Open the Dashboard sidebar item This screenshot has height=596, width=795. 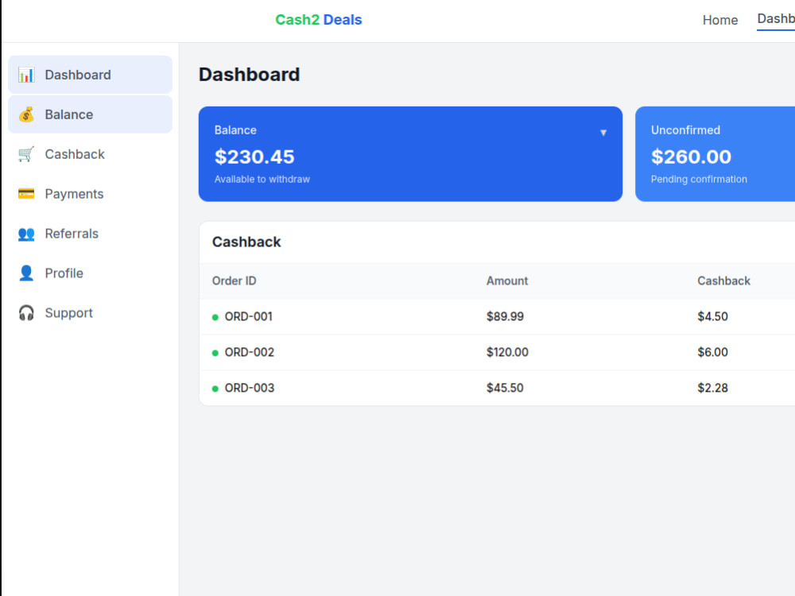(91, 75)
